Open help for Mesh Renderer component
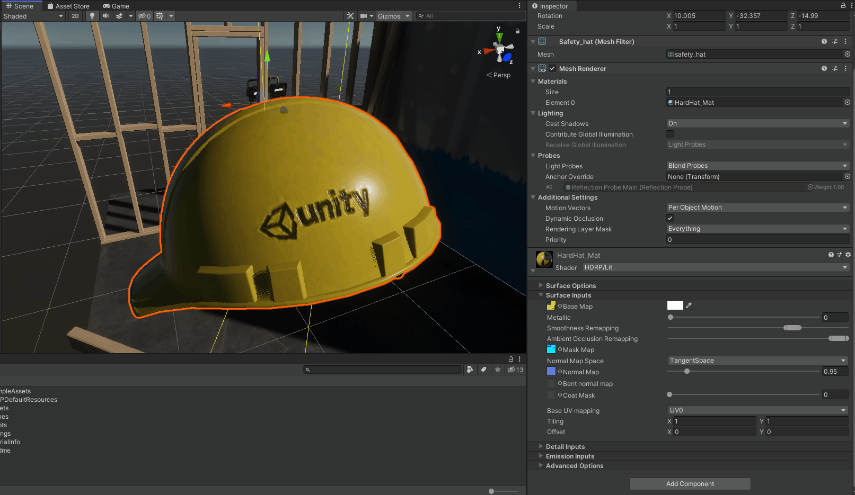 [824, 68]
